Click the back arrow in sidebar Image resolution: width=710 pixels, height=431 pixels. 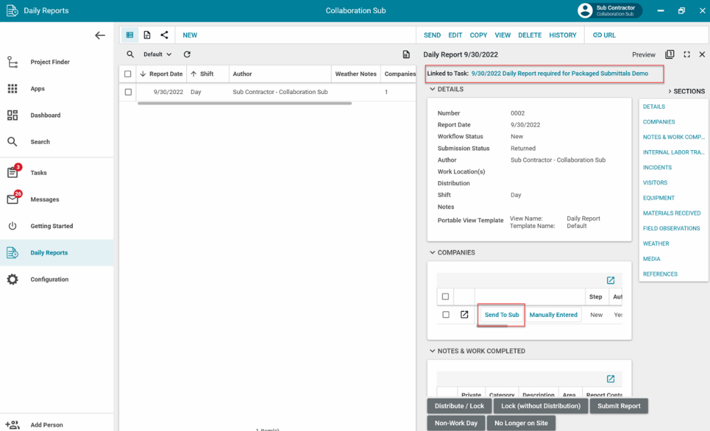click(99, 35)
